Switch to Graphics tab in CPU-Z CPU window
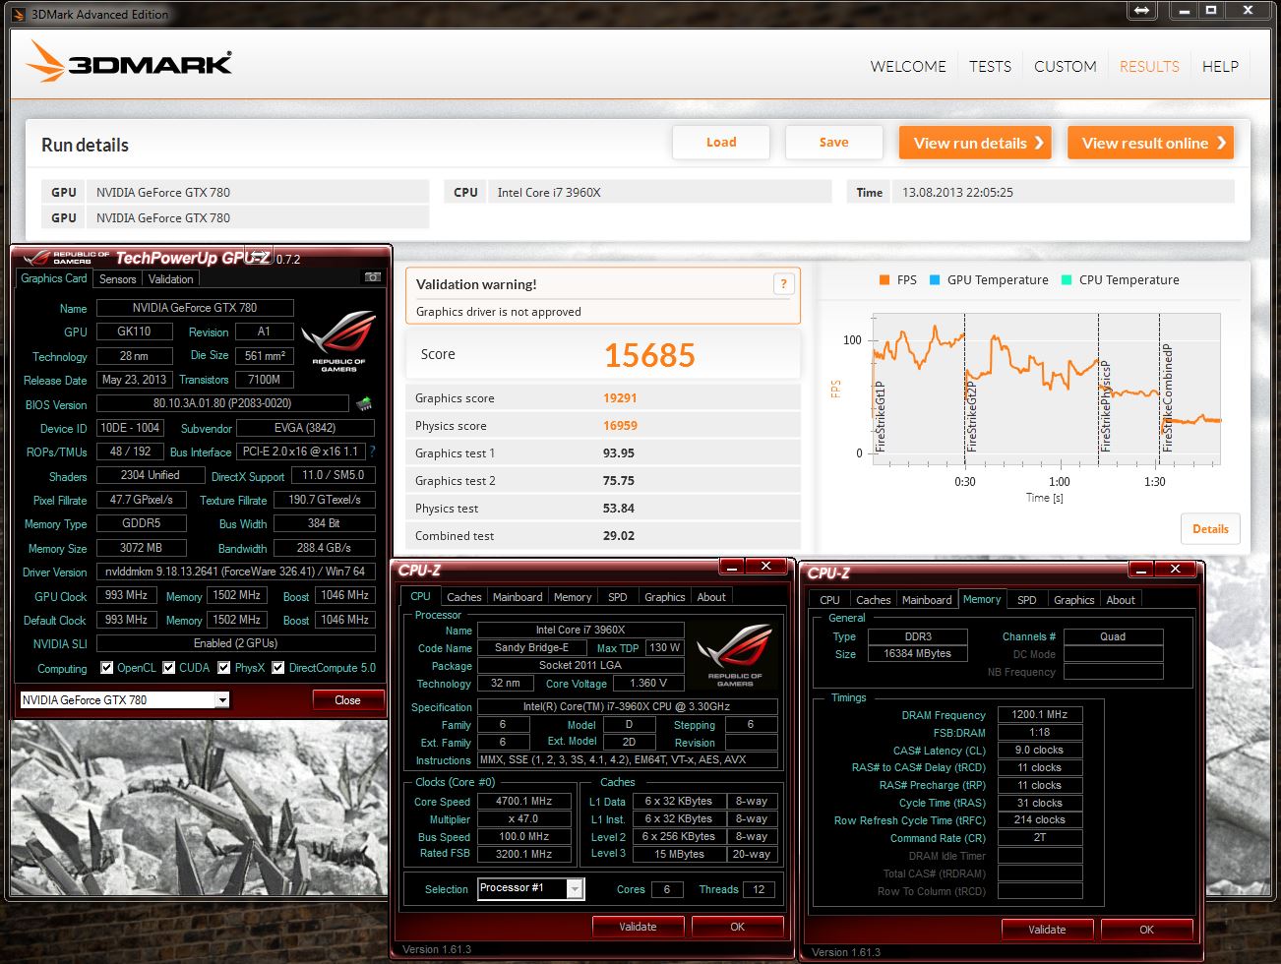Image resolution: width=1281 pixels, height=964 pixels. pos(665,597)
